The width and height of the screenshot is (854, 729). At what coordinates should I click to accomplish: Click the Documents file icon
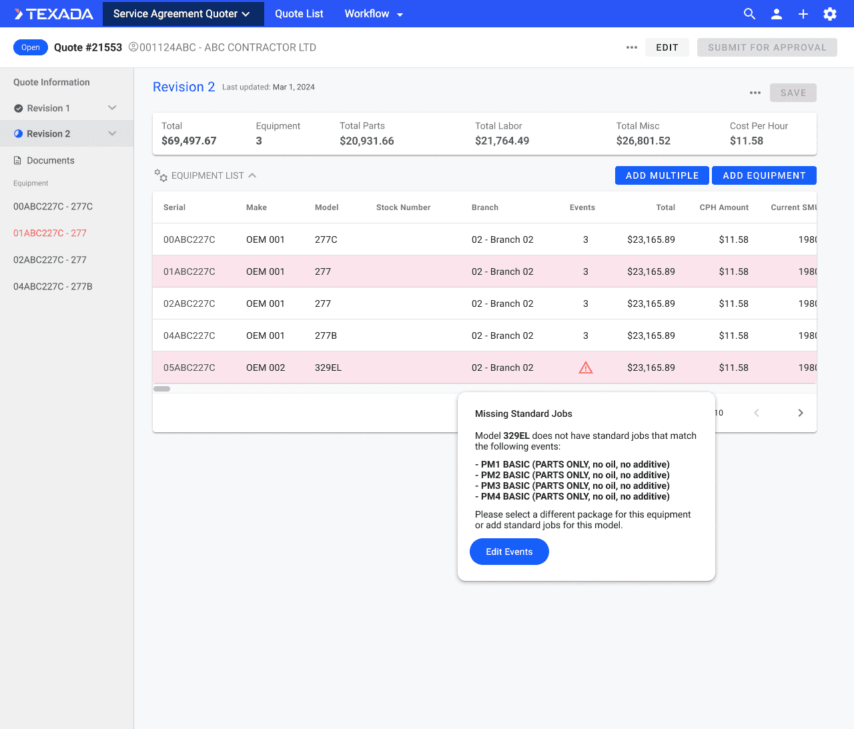click(x=18, y=160)
